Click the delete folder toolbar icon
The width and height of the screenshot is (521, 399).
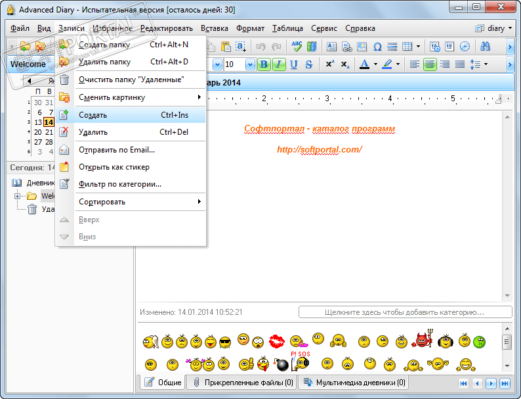click(x=41, y=47)
